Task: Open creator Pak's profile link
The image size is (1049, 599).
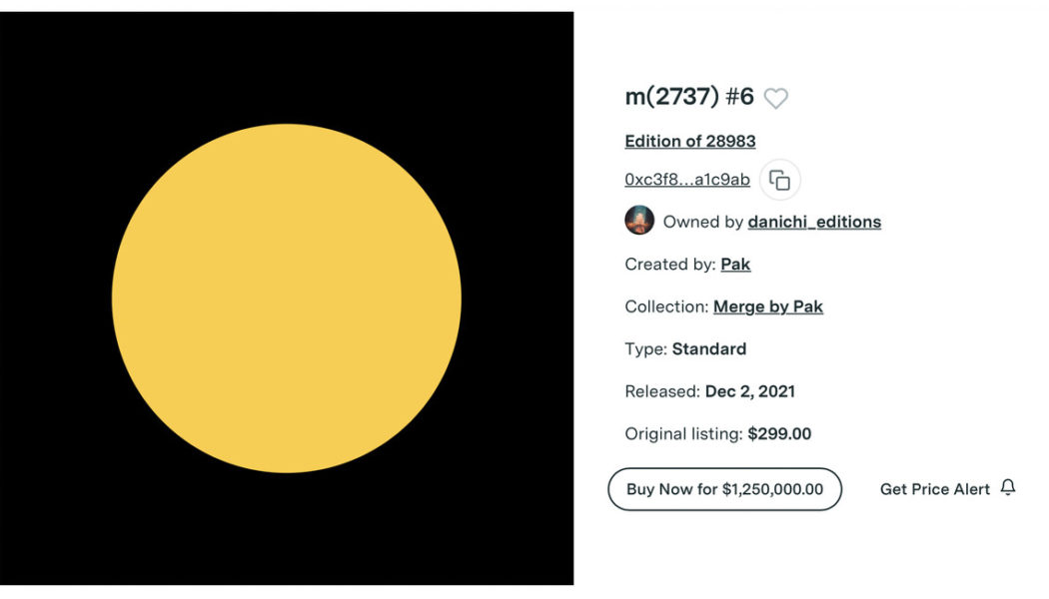Action: (735, 265)
